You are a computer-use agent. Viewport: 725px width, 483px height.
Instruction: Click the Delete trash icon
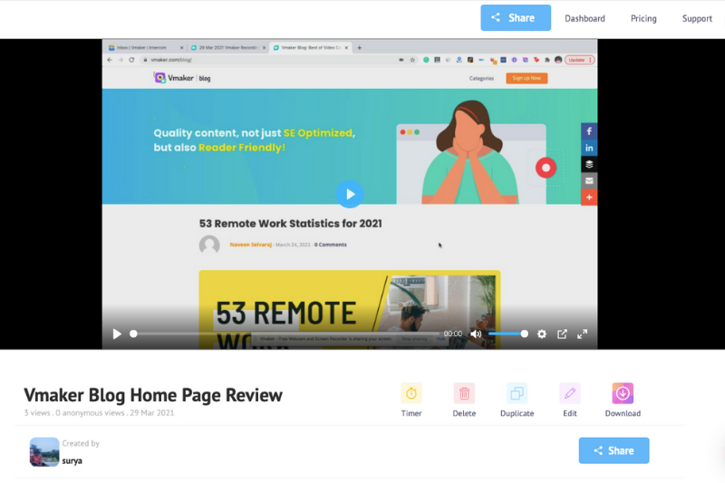pos(464,394)
